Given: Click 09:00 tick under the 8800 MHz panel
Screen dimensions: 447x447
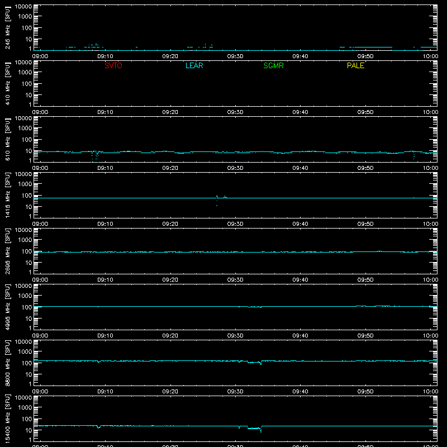Looking at the screenshot, I should (x=40, y=392).
